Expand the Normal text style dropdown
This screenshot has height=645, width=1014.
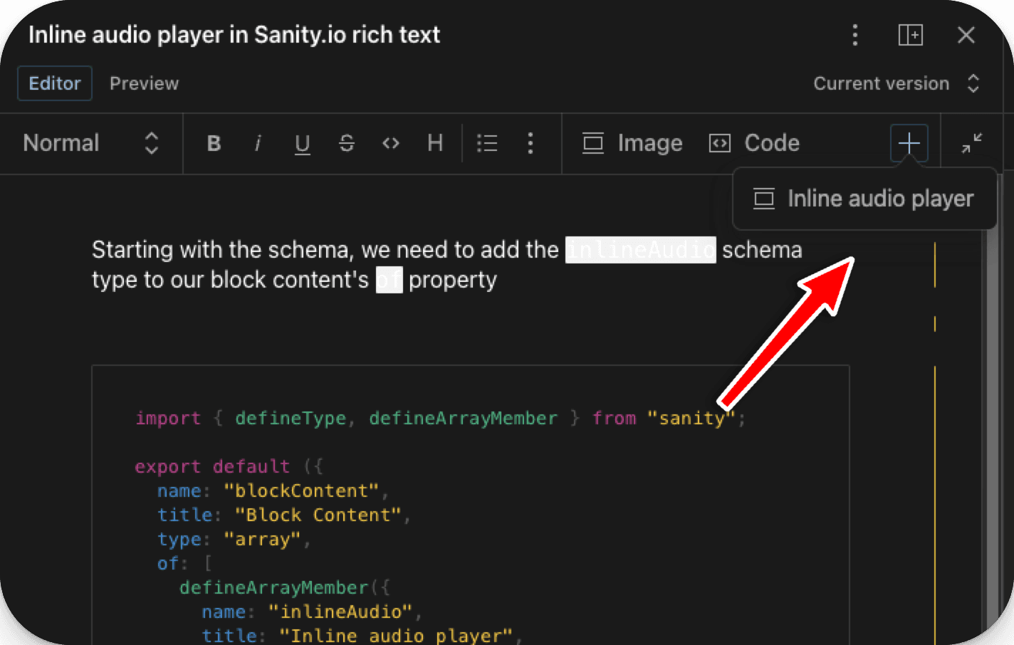tap(90, 144)
